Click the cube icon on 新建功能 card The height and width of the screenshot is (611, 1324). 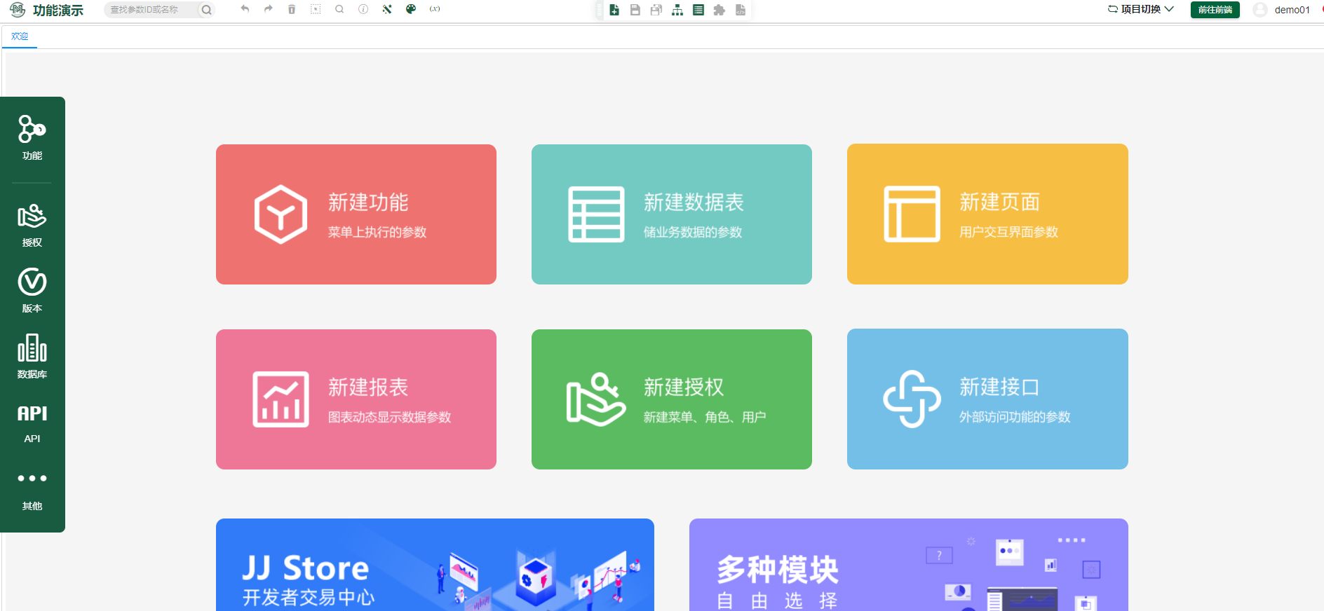[281, 214]
